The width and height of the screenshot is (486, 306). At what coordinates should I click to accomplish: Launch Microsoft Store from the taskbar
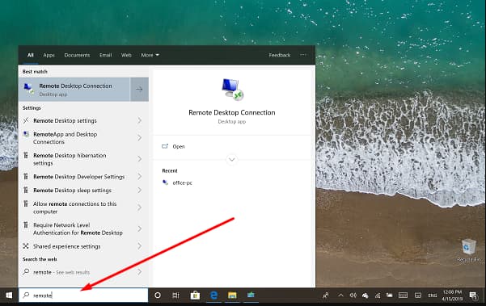coord(195,296)
